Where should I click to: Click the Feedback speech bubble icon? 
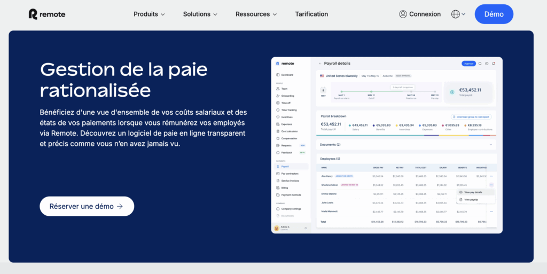[278, 153]
